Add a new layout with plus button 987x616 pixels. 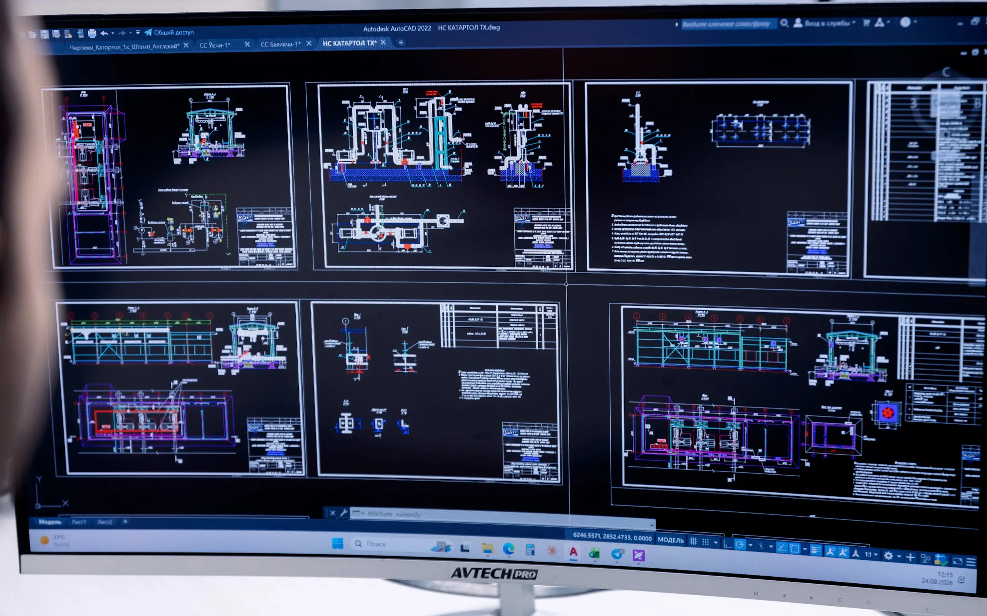click(125, 521)
